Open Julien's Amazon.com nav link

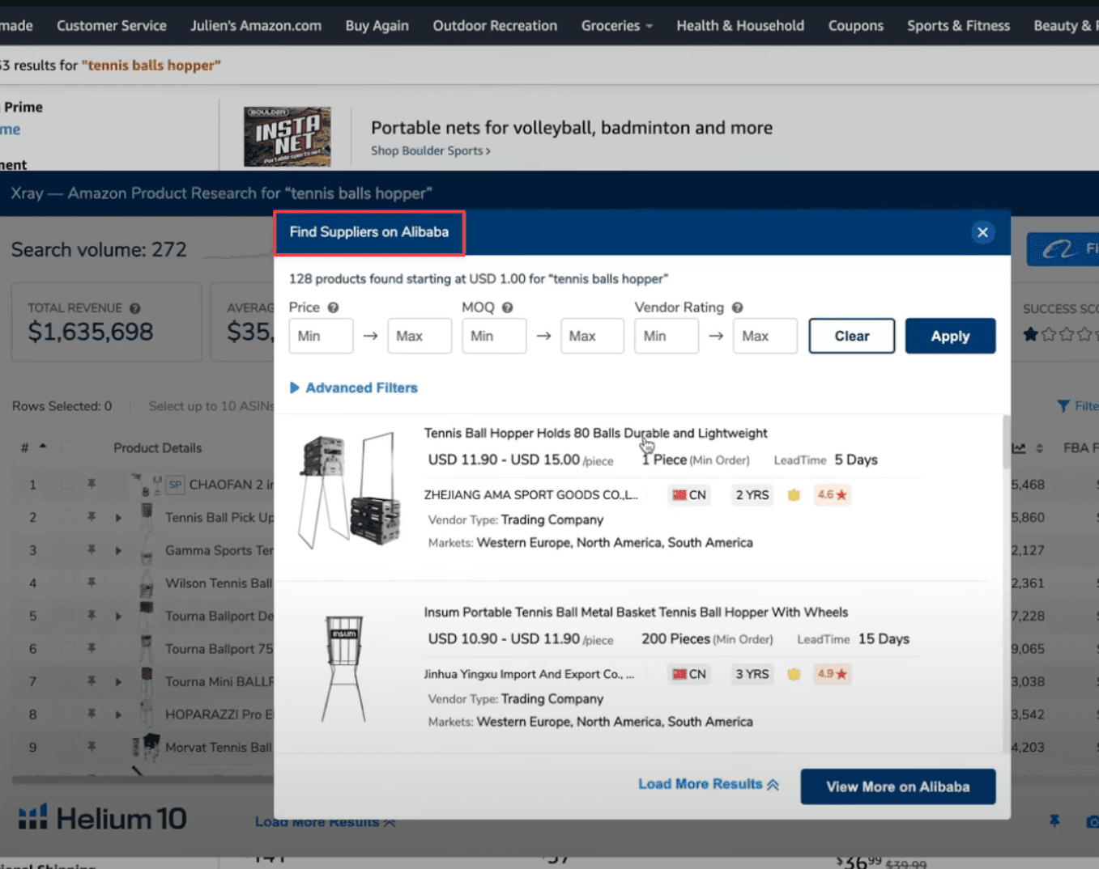pyautogui.click(x=256, y=26)
